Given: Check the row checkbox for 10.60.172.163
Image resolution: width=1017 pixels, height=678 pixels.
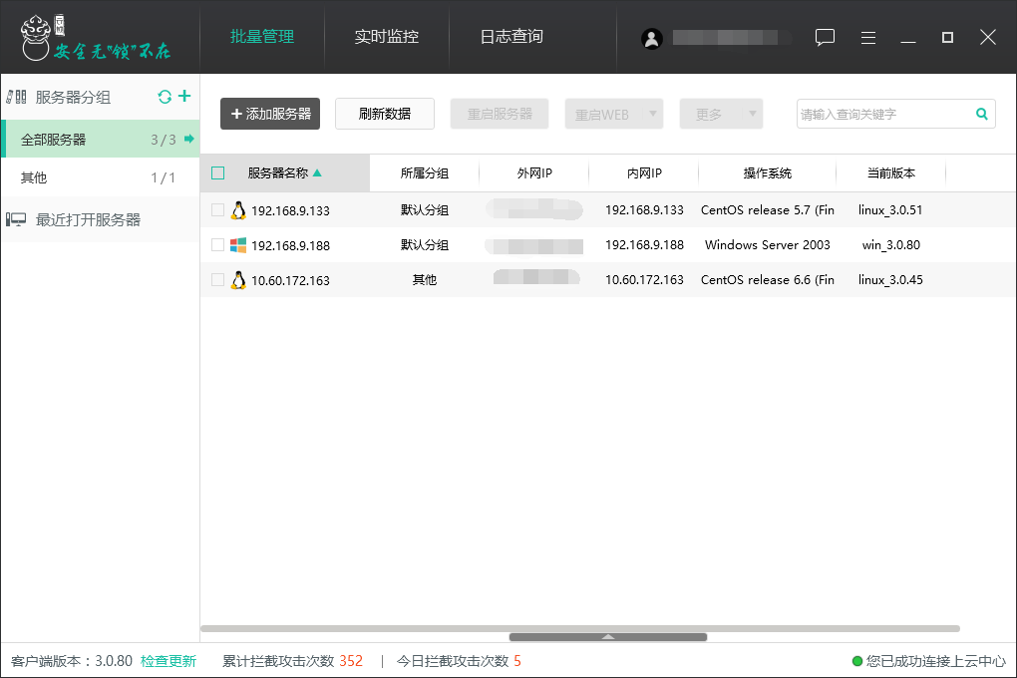Looking at the screenshot, I should click(x=216, y=280).
